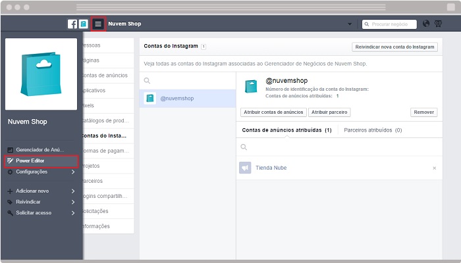Screen dimensions: 461x263
Task: Click the Remover button
Action: pos(423,112)
